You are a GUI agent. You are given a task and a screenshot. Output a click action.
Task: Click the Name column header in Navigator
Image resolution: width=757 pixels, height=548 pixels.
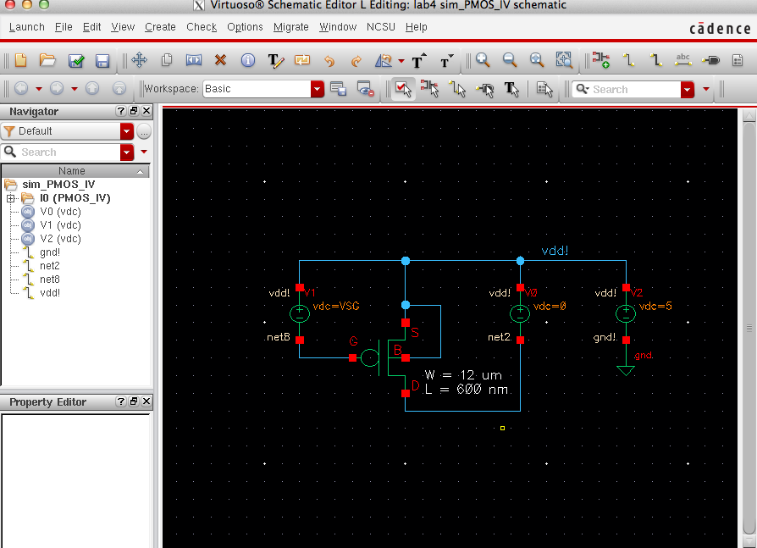tap(72, 171)
